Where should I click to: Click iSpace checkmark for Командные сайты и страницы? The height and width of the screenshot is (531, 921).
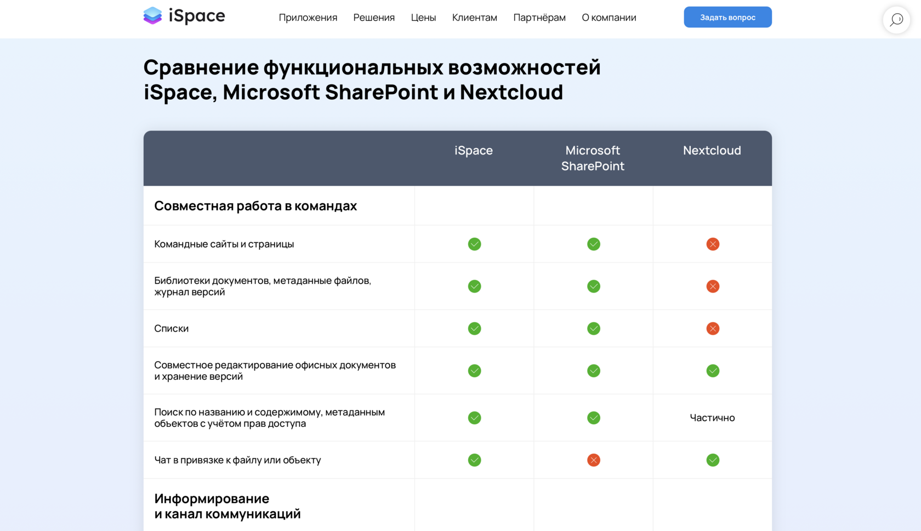point(474,244)
